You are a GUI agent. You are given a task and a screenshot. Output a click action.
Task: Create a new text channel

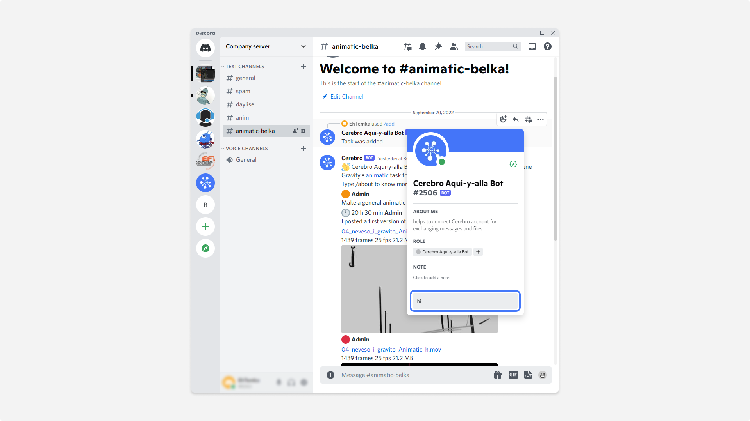pyautogui.click(x=304, y=67)
